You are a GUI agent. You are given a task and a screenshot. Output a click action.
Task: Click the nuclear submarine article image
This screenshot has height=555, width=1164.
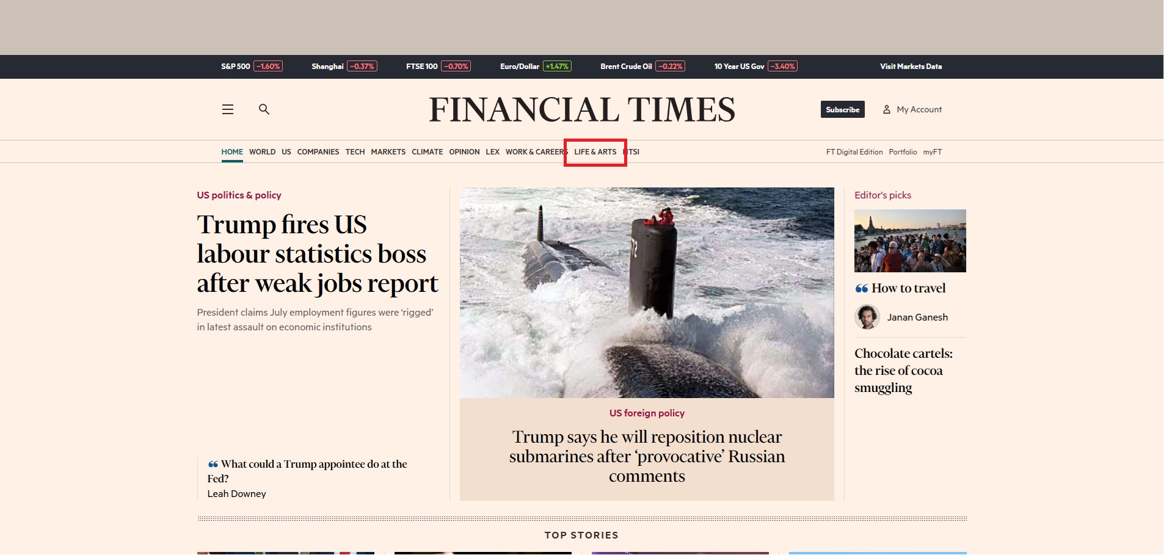pos(647,292)
